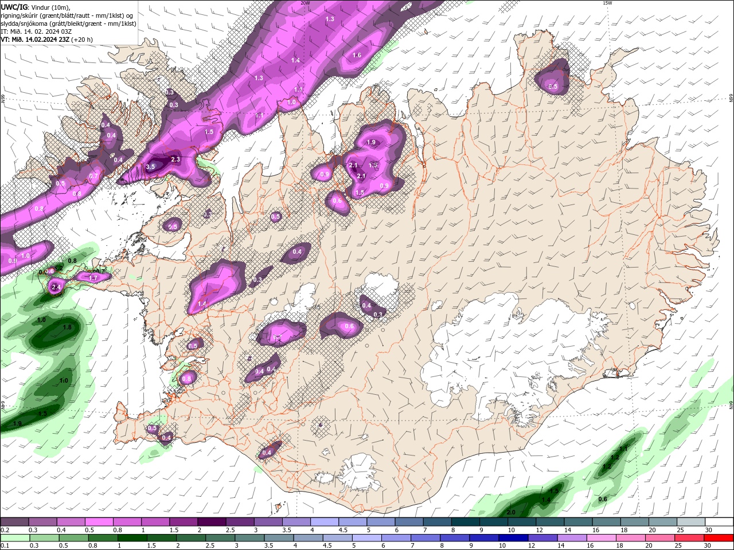The height and width of the screenshot is (550, 734).
Task: Click the '1.8' rain value in the green area off the west coast
Action: [x=67, y=327]
